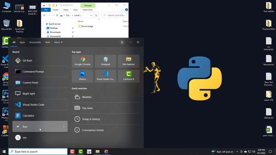Select Quick access in Explorer navigation pane

click(53, 24)
